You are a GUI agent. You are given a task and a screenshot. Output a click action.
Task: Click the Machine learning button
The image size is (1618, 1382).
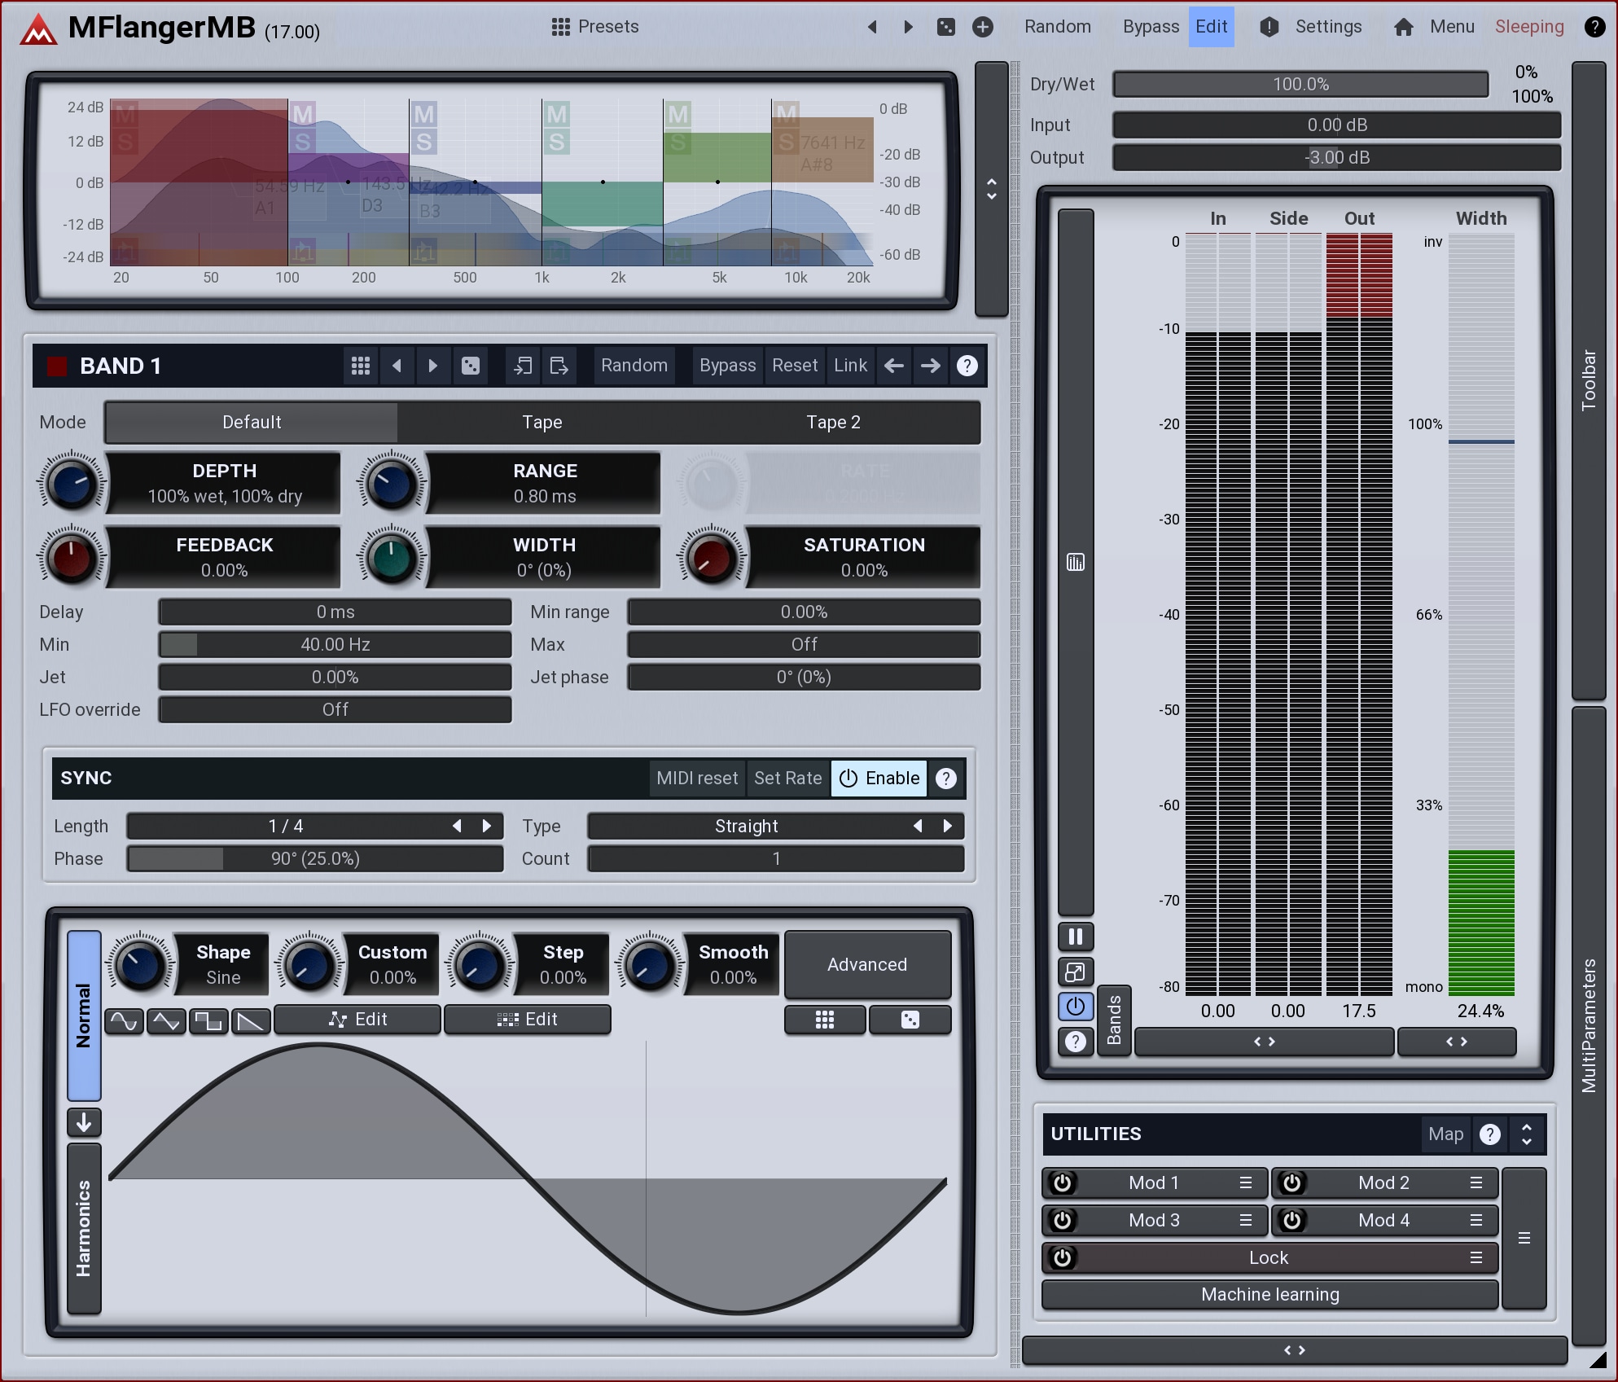pyautogui.click(x=1269, y=1294)
